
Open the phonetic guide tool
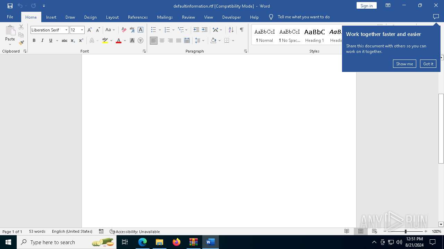coord(132,30)
